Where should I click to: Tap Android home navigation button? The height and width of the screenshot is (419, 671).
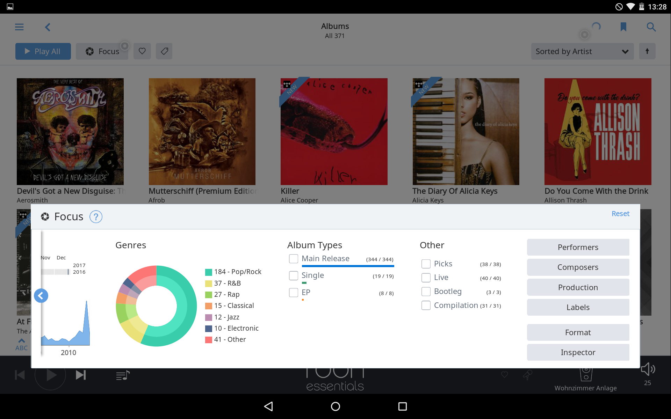coord(335,406)
